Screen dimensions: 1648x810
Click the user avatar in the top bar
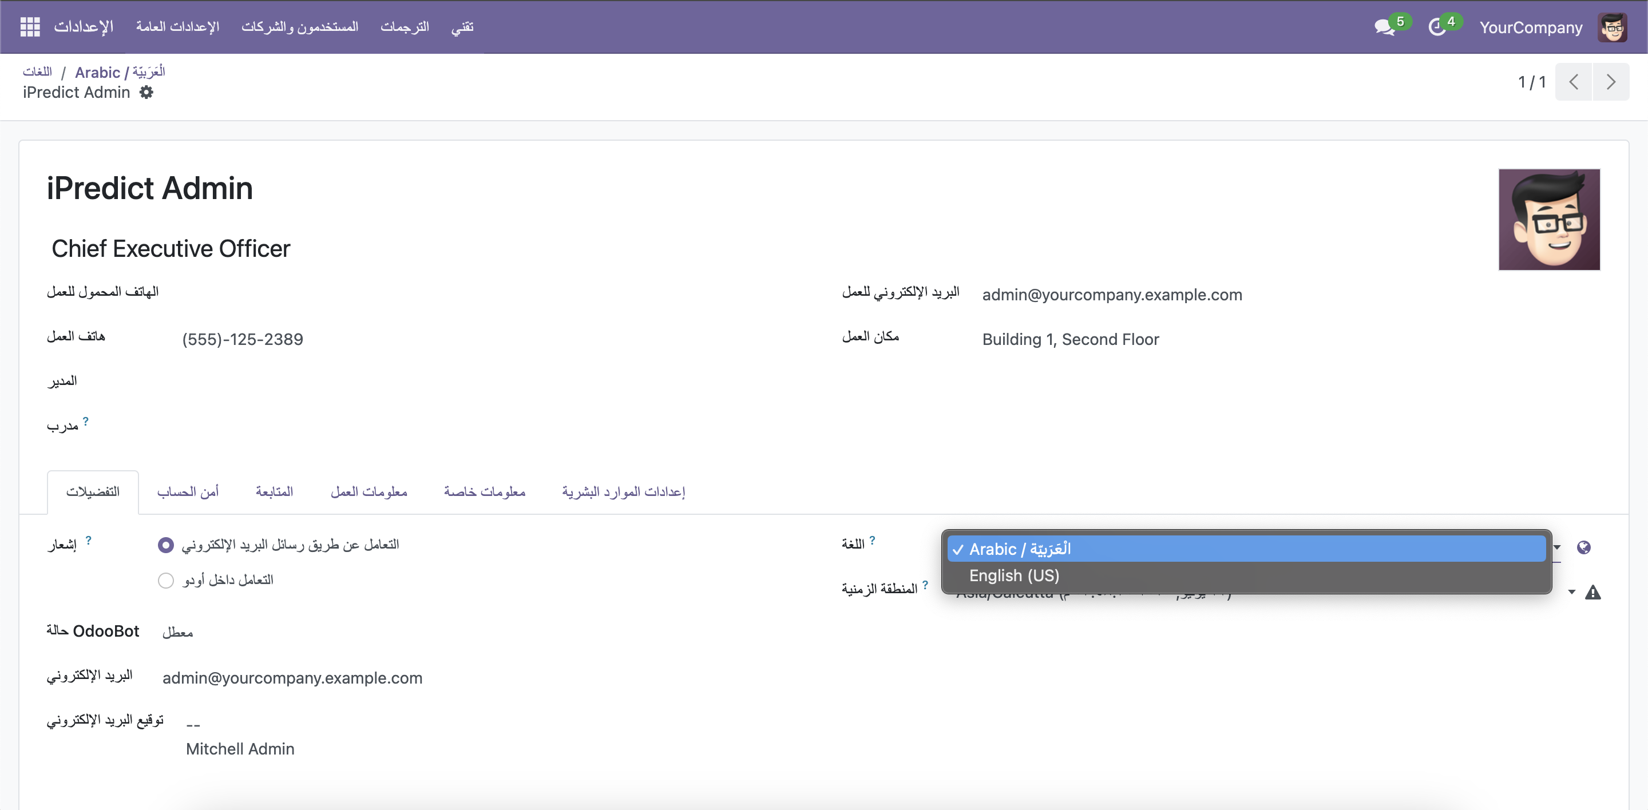pyautogui.click(x=1612, y=27)
